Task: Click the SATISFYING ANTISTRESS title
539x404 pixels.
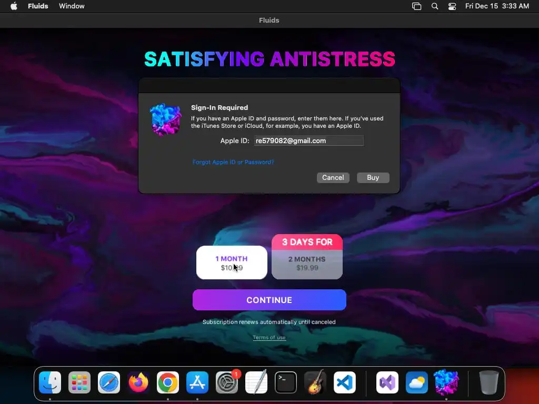Action: pos(269,59)
